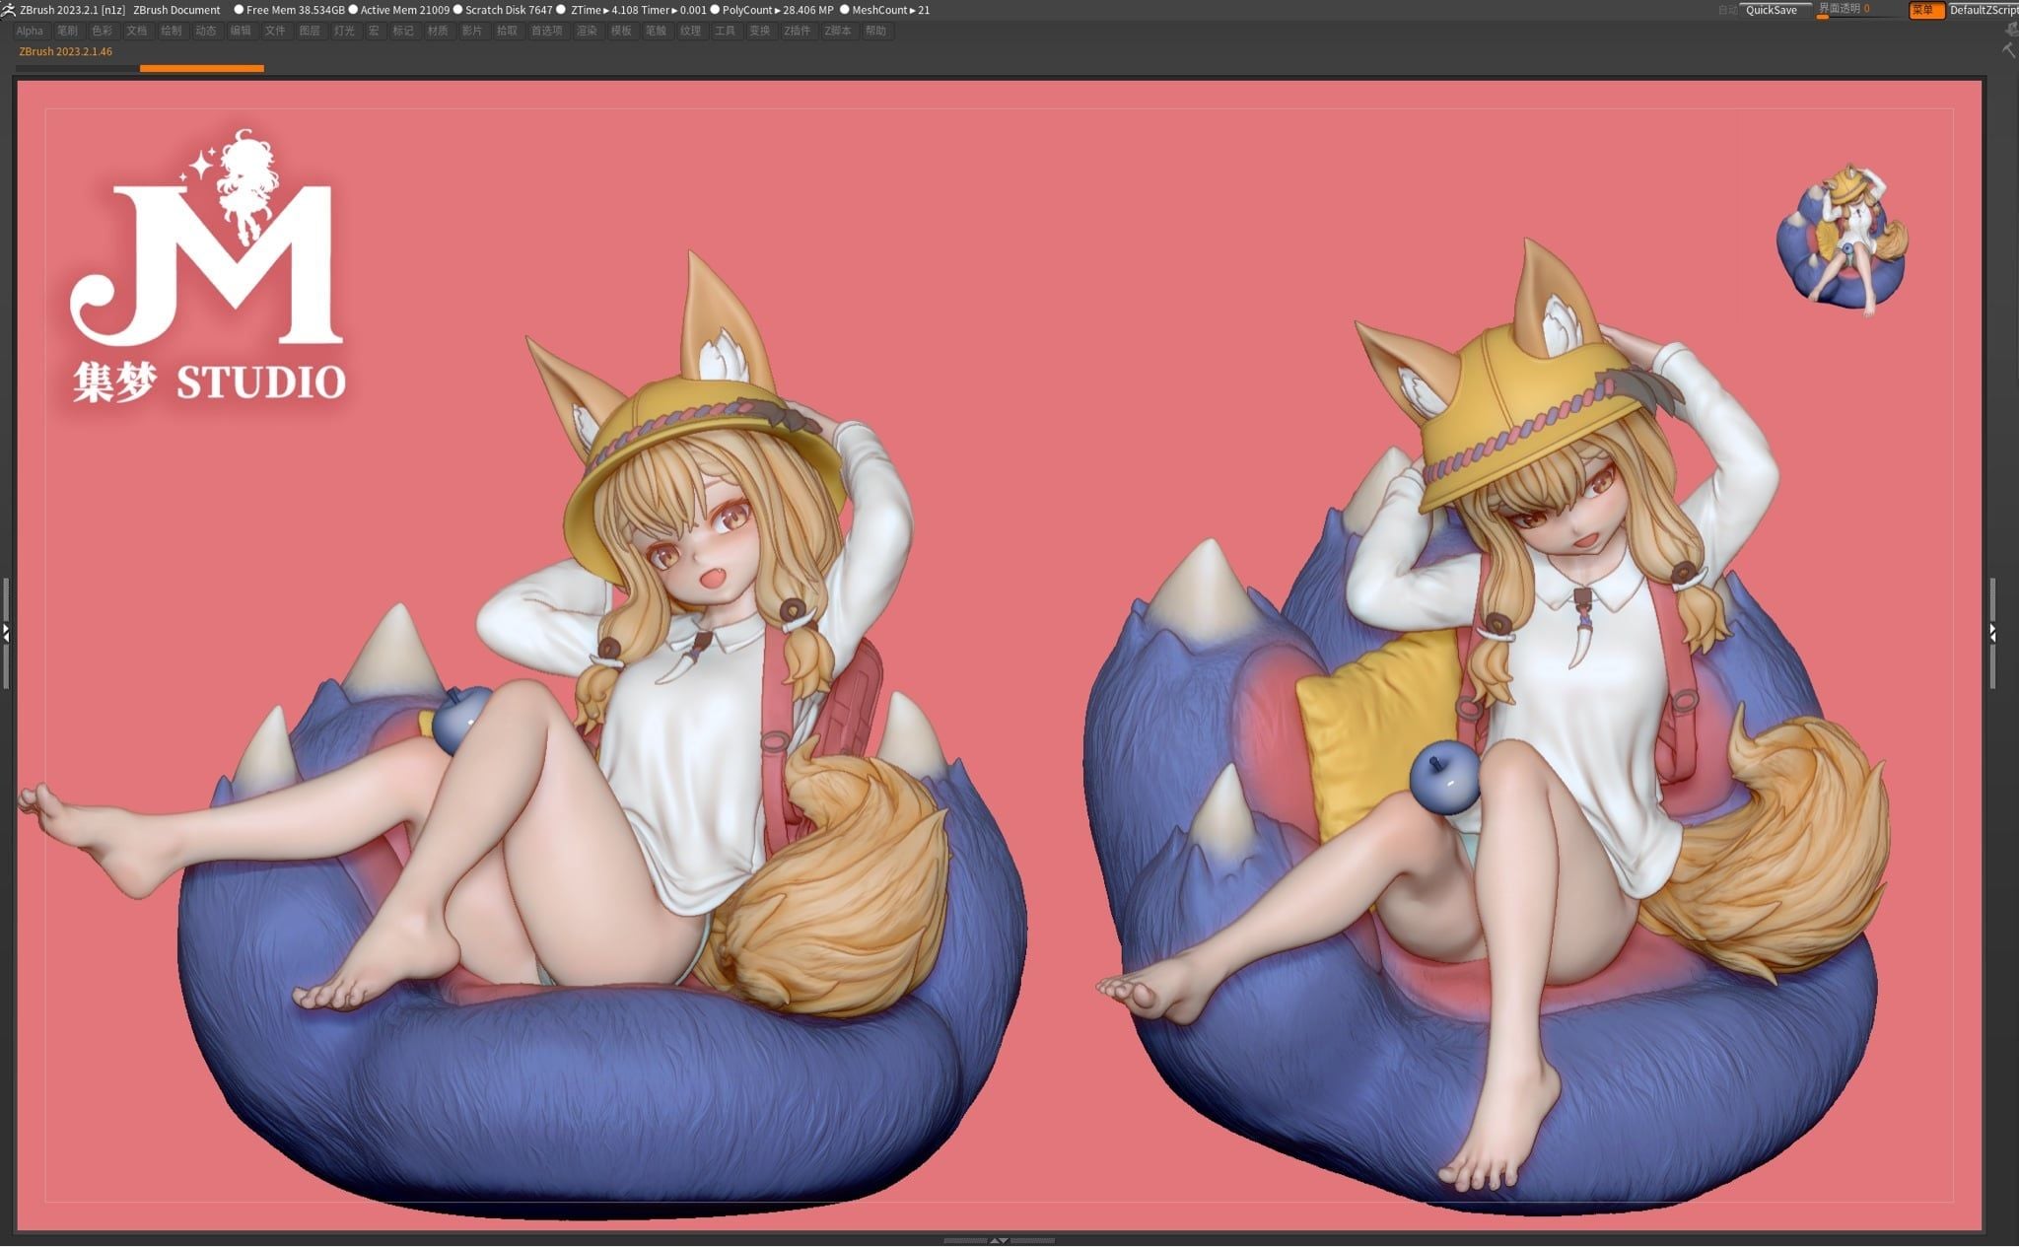The image size is (2019, 1247).
Task: Click the ZBrush Document title text
Action: pos(176,10)
